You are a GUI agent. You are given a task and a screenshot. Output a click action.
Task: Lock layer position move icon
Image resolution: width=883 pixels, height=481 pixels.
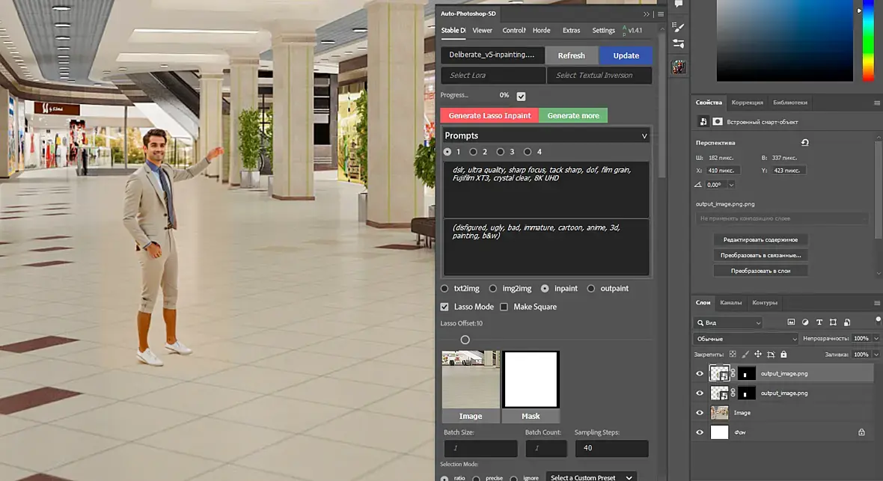(x=758, y=355)
